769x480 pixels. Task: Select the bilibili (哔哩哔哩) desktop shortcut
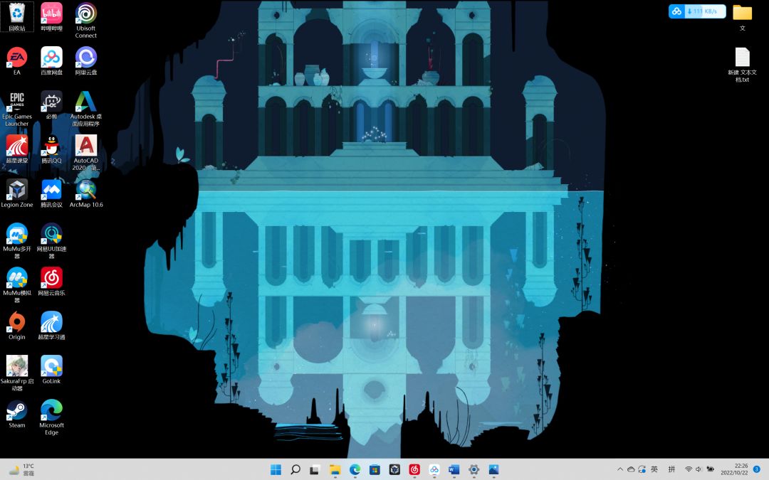(51, 16)
